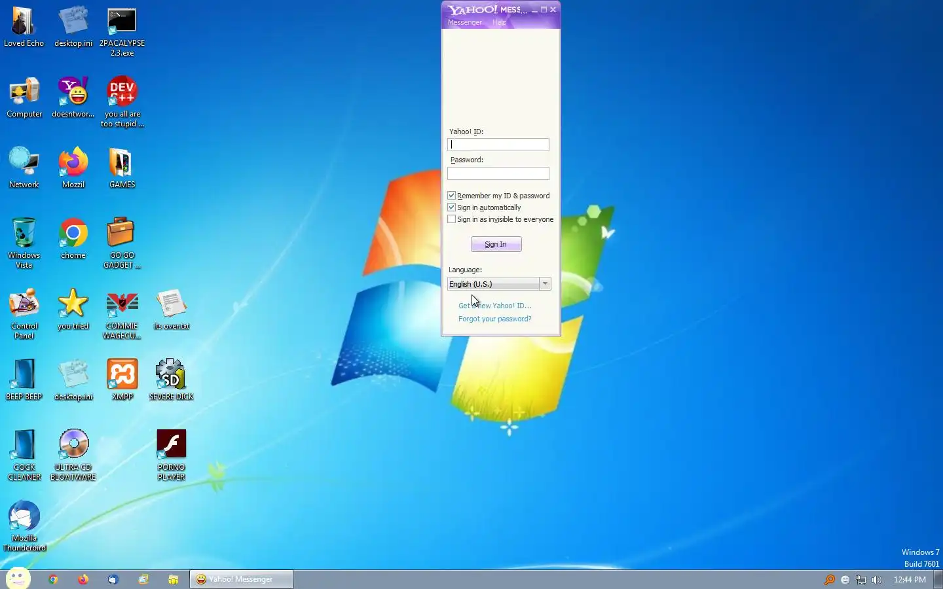The width and height of the screenshot is (943, 589).
Task: Focus the Yahoo! ID input field
Action: click(x=498, y=145)
